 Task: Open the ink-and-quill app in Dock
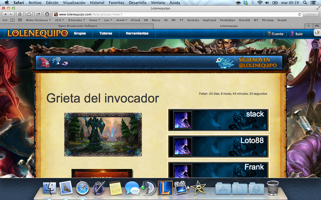tap(99, 188)
